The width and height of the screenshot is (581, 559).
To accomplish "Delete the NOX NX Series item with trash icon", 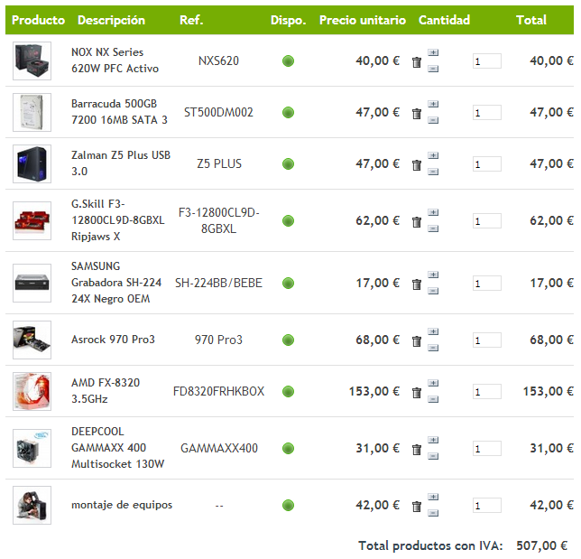I will tap(416, 62).
